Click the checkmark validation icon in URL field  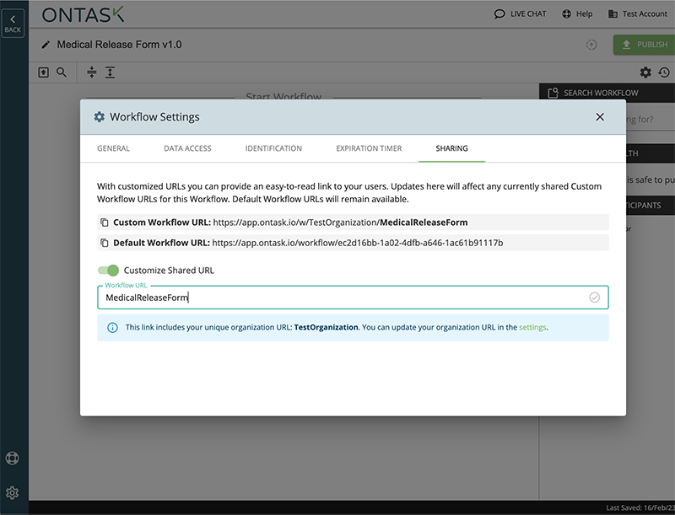595,298
